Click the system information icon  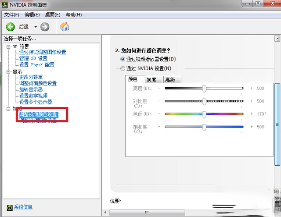(x=10, y=208)
